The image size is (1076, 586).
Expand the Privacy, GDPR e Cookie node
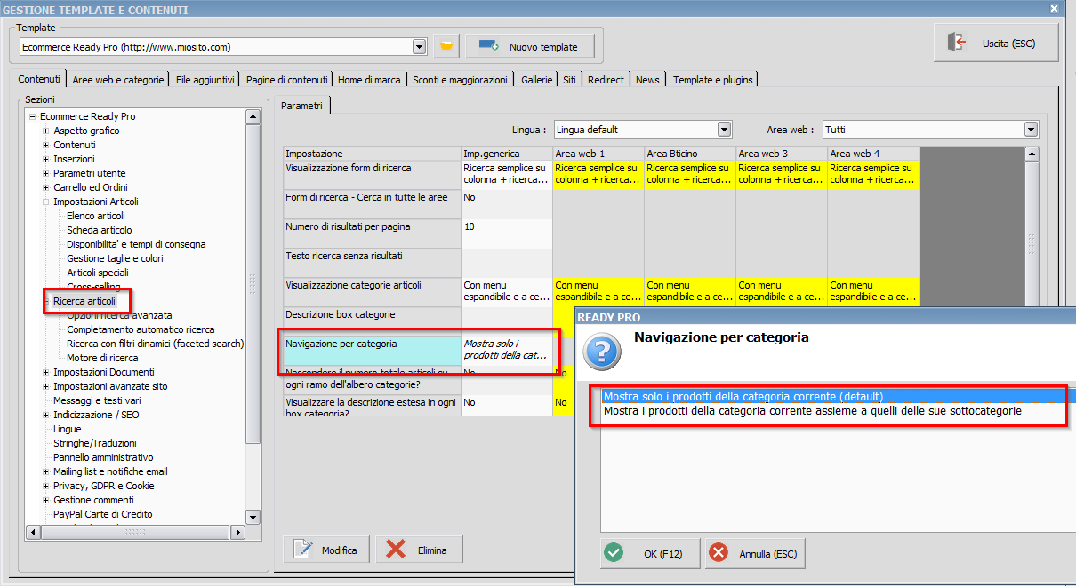(46, 486)
